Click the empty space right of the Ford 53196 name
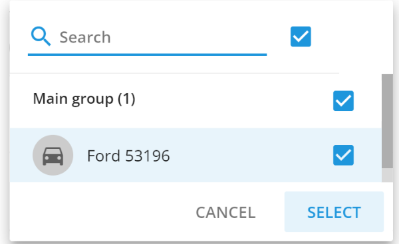Image resolution: width=399 pixels, height=244 pixels. pos(251,155)
